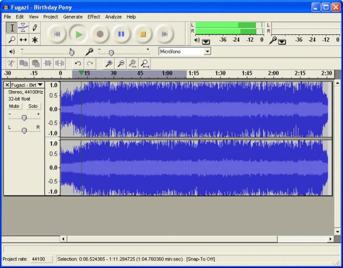Screen dimensions: 343x268
Task: Open the Generate menu
Action: click(73, 17)
